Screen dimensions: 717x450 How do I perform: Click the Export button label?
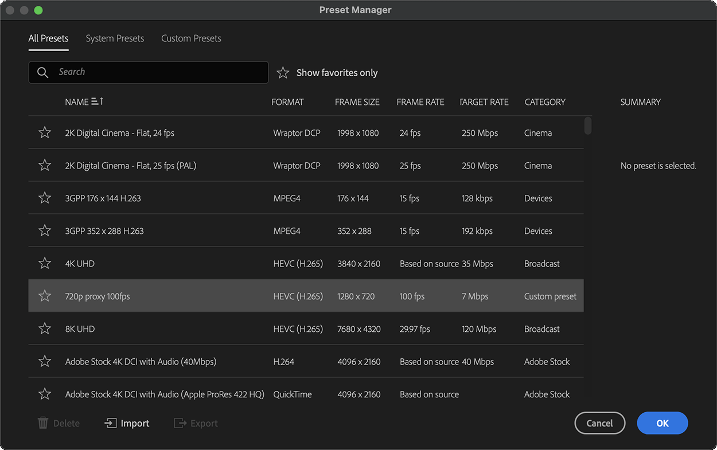(x=204, y=423)
